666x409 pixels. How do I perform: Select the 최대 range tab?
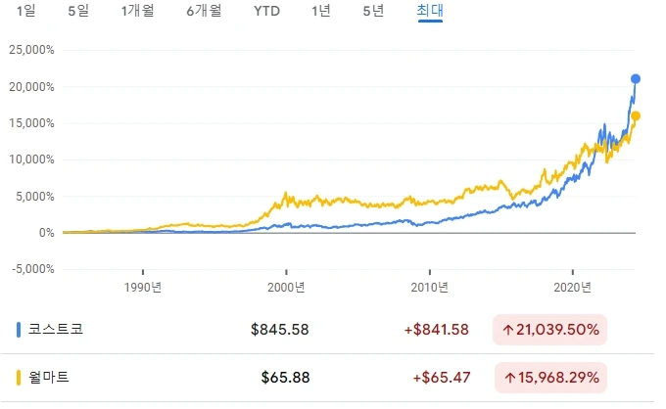[430, 10]
